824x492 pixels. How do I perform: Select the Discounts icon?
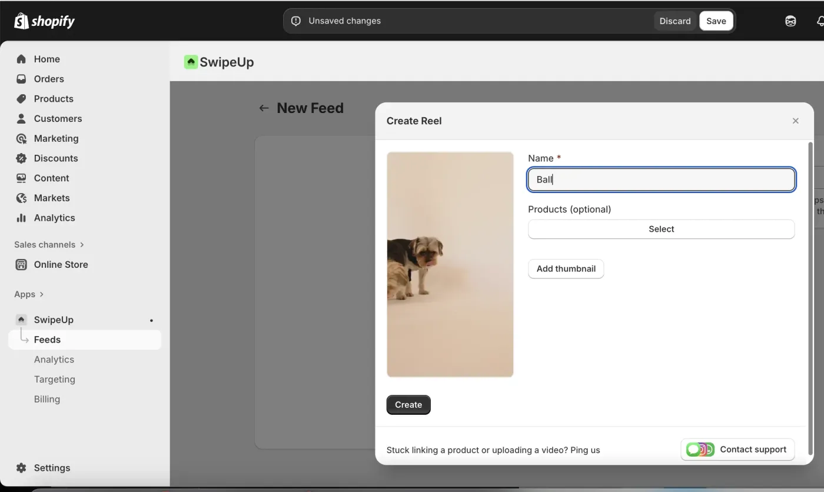[21, 158]
